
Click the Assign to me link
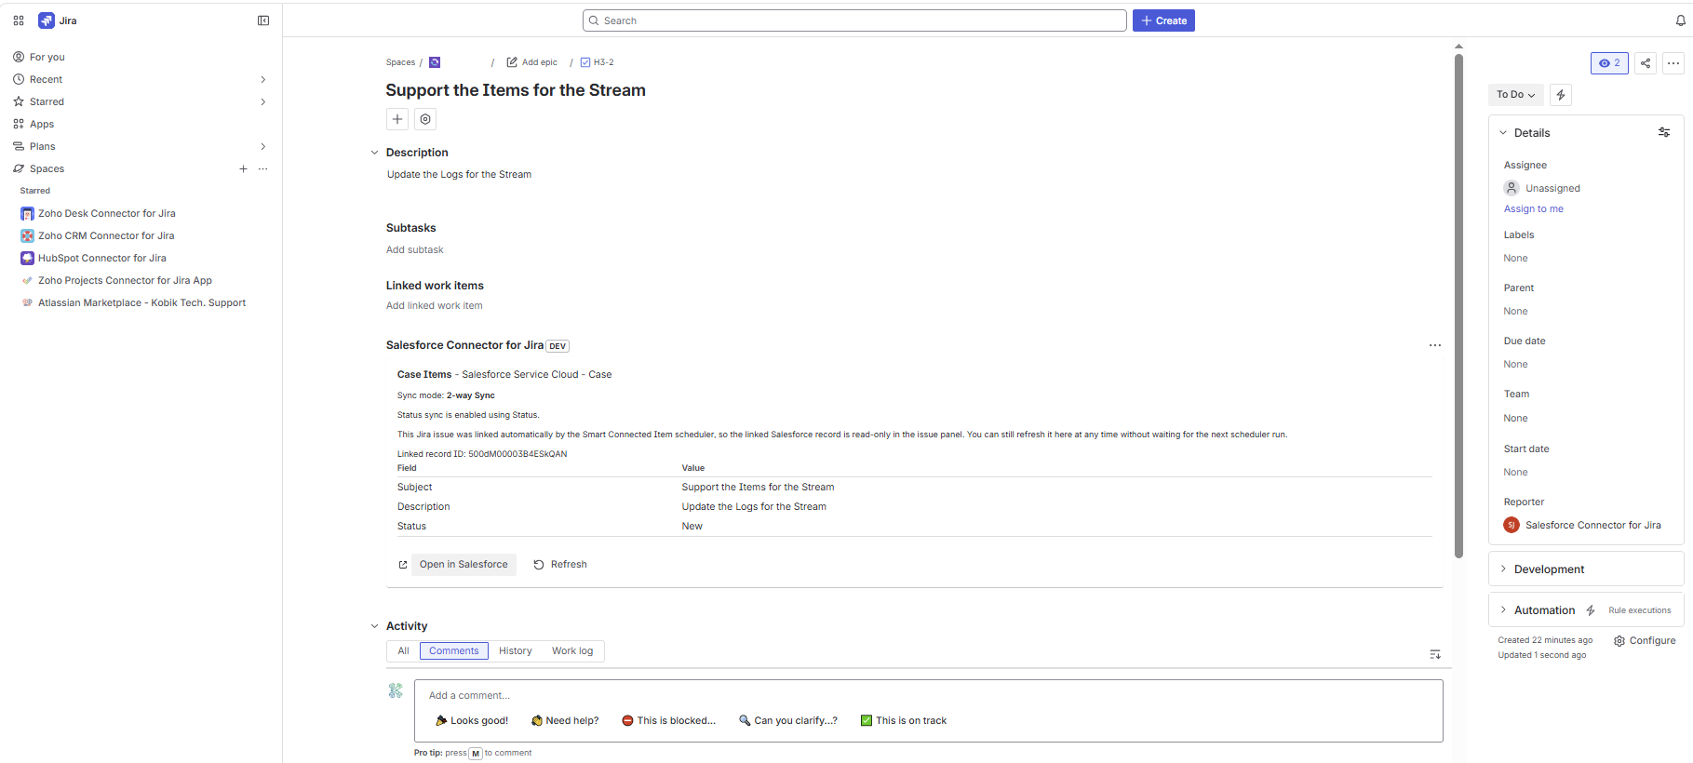pyautogui.click(x=1533, y=209)
